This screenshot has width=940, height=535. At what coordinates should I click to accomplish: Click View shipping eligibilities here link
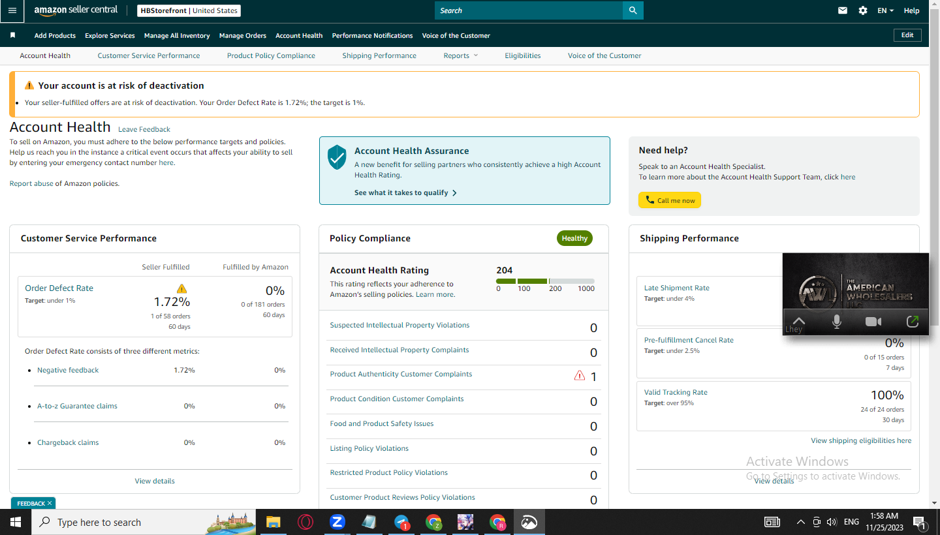861,440
